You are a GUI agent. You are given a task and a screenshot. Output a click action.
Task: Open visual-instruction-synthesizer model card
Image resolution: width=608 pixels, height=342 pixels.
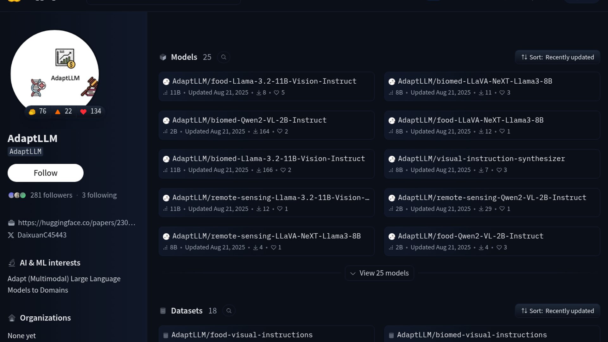coord(481,159)
